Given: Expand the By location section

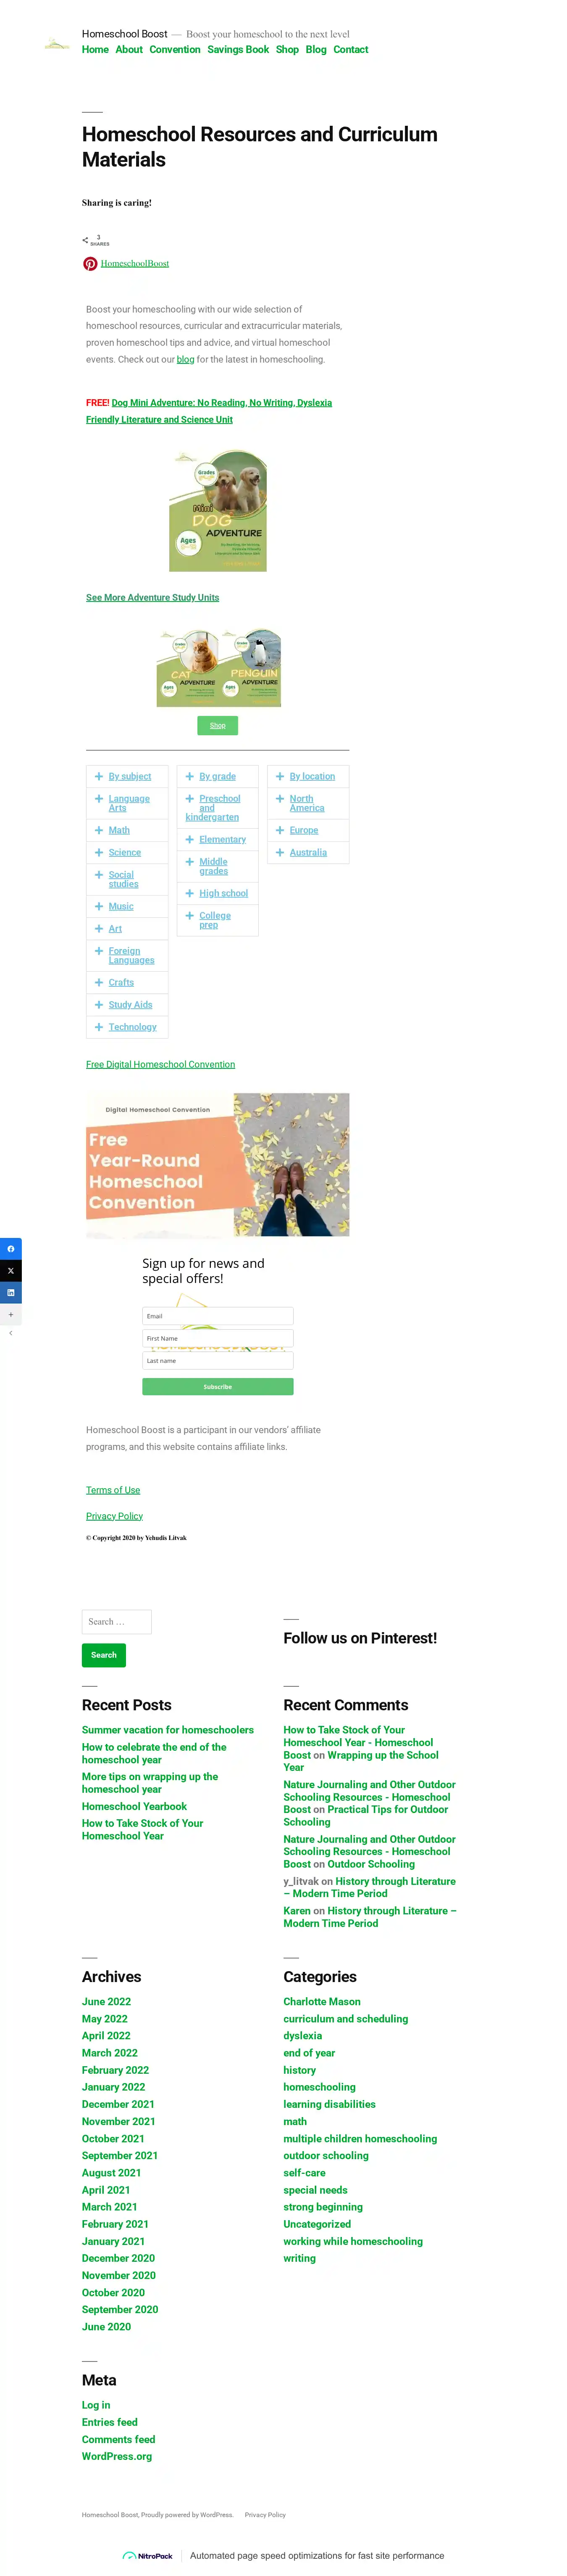Looking at the screenshot, I should [x=308, y=776].
